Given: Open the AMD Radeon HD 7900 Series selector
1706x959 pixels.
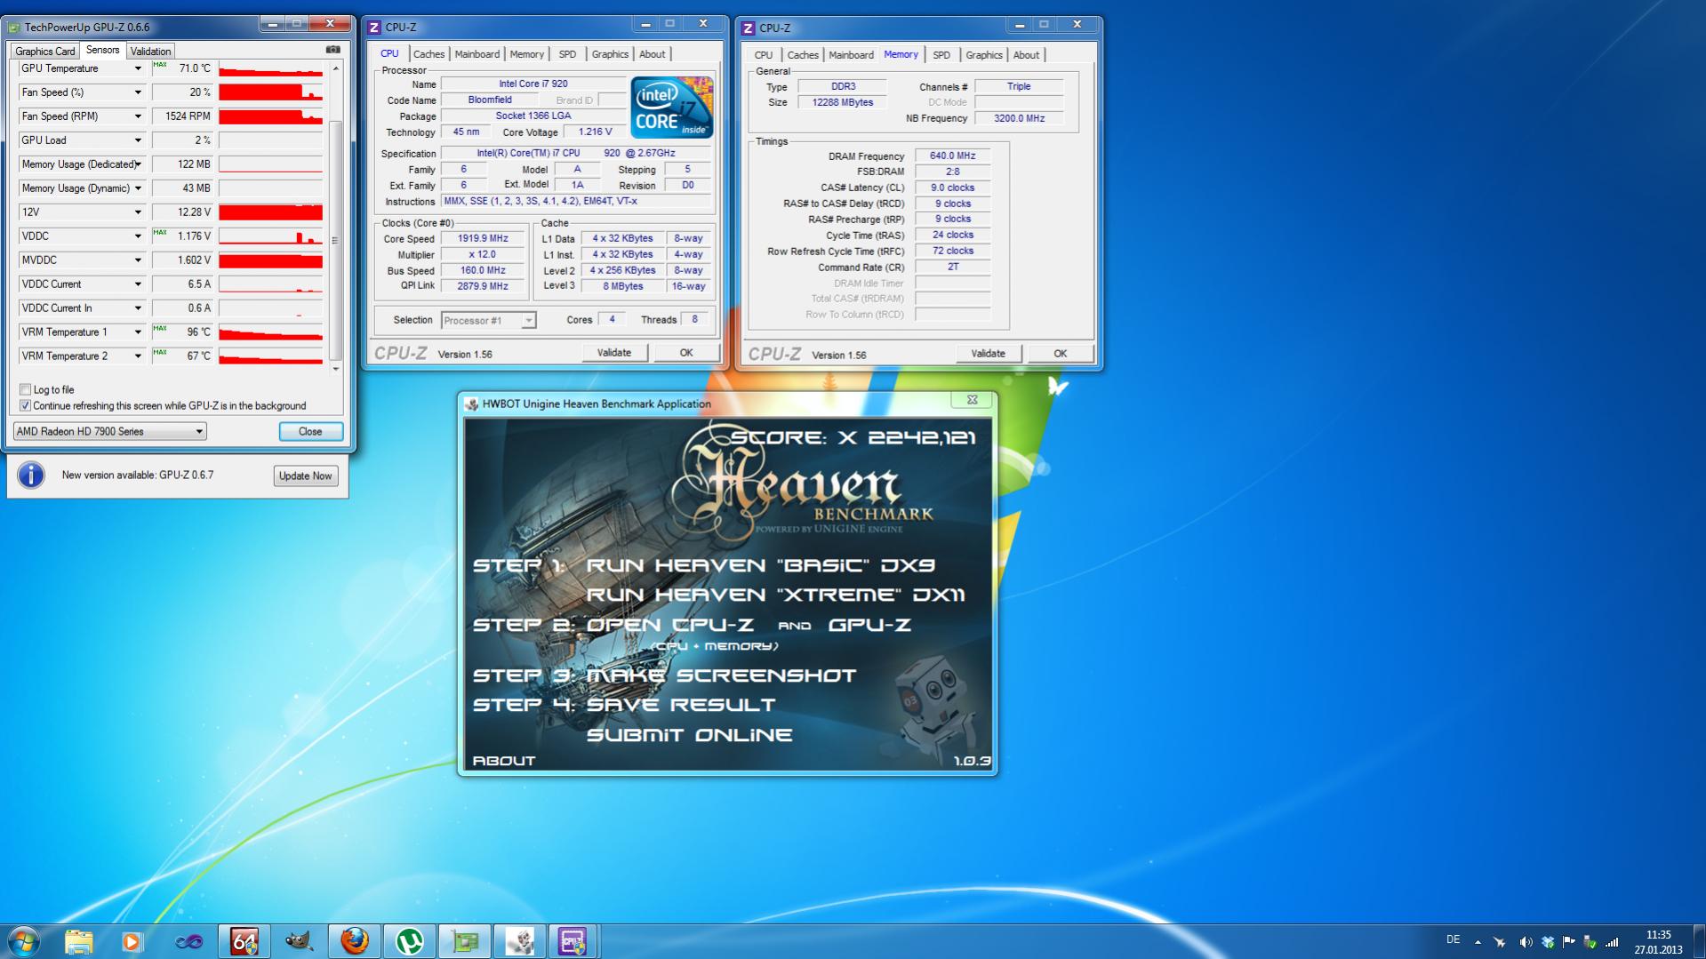Looking at the screenshot, I should click(109, 431).
